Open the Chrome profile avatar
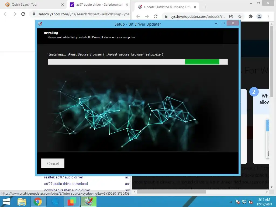This screenshot has height=207, width=276. click(x=259, y=16)
